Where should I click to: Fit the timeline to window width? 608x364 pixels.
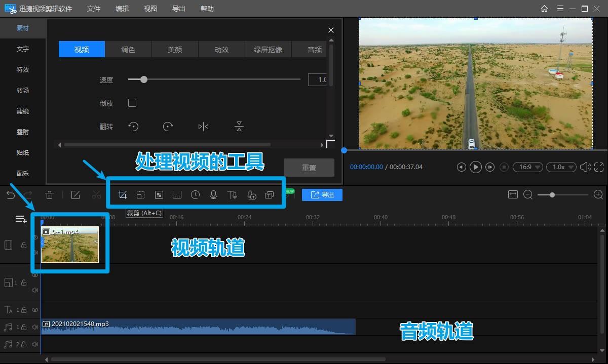(513, 195)
